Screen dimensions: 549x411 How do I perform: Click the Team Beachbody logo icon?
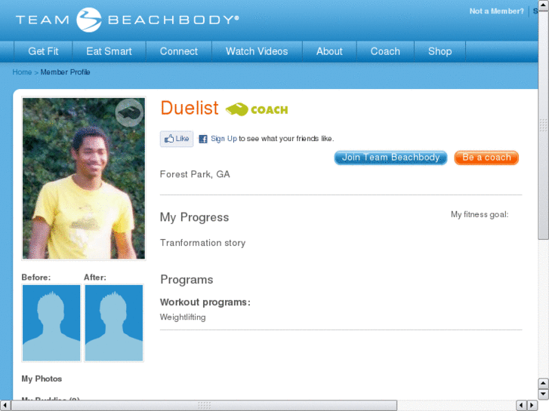89,20
